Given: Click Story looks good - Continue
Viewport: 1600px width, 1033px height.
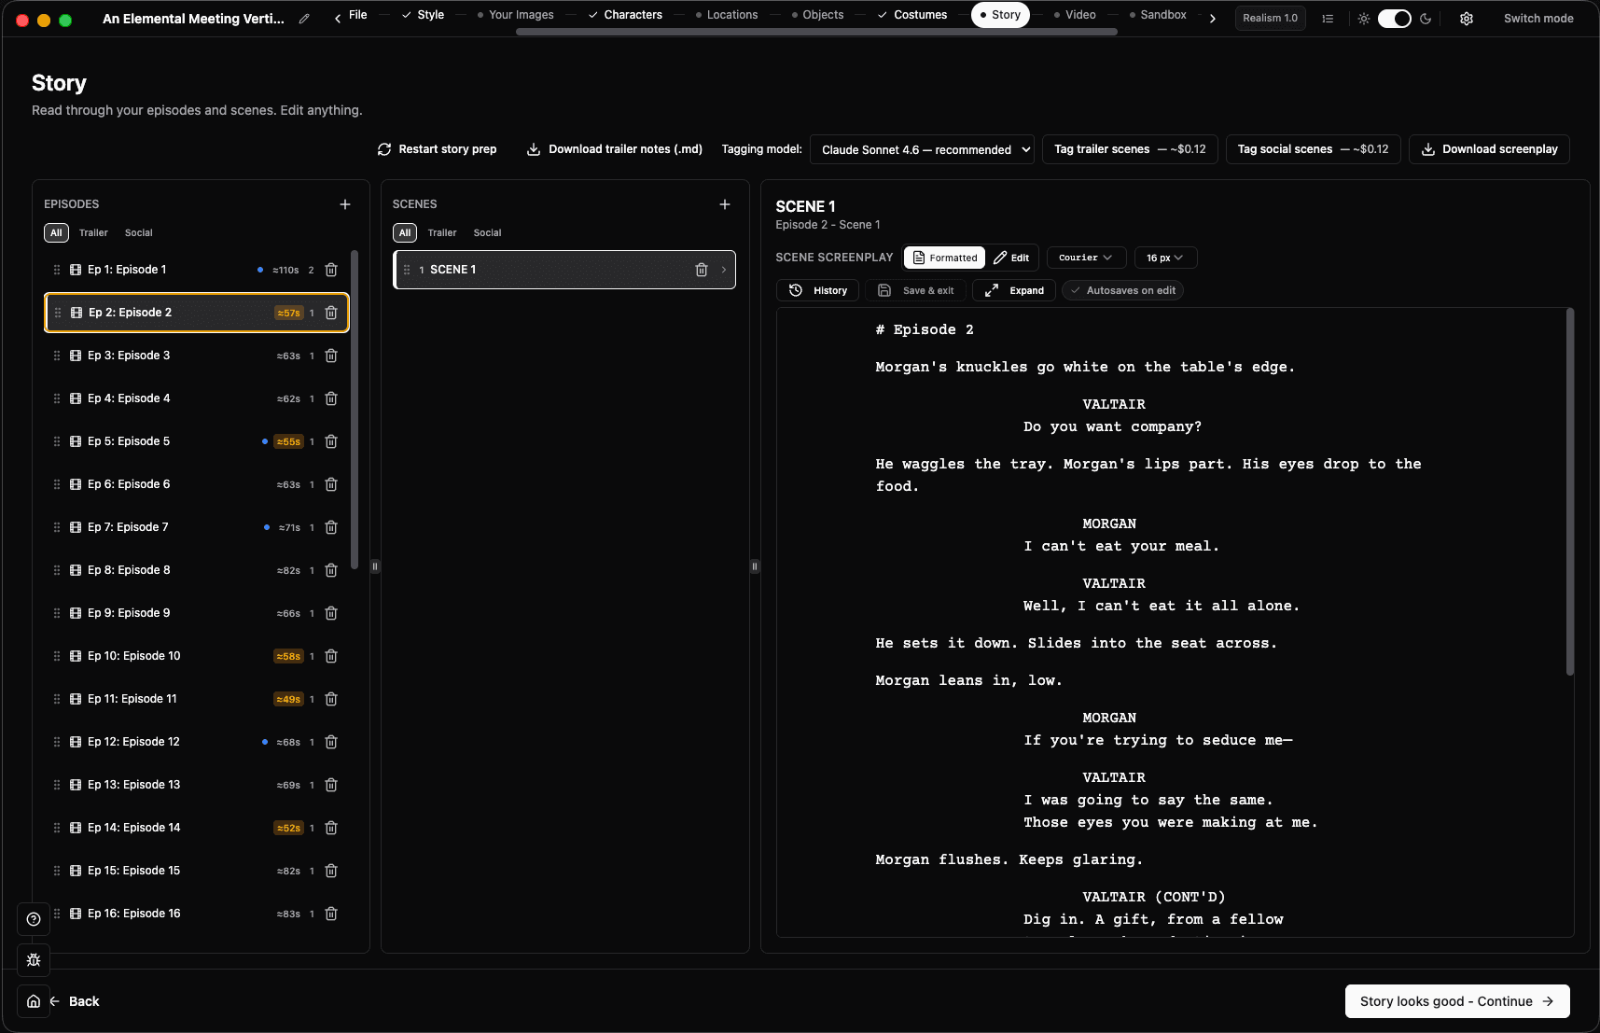Looking at the screenshot, I should pyautogui.click(x=1457, y=1001).
